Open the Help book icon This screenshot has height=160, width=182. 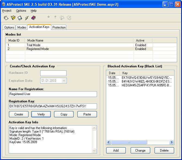(33, 18)
